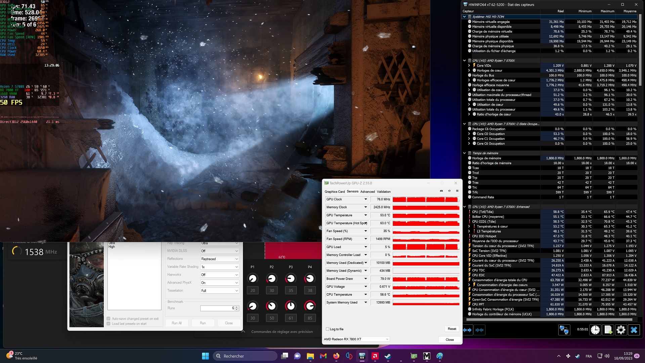Open HWiNFO network remote monitoring icon

point(564,330)
